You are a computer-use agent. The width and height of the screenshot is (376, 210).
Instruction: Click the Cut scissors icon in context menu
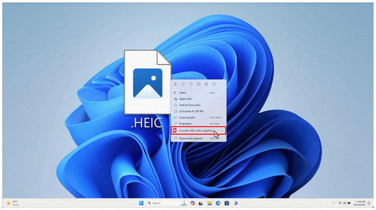click(x=175, y=84)
